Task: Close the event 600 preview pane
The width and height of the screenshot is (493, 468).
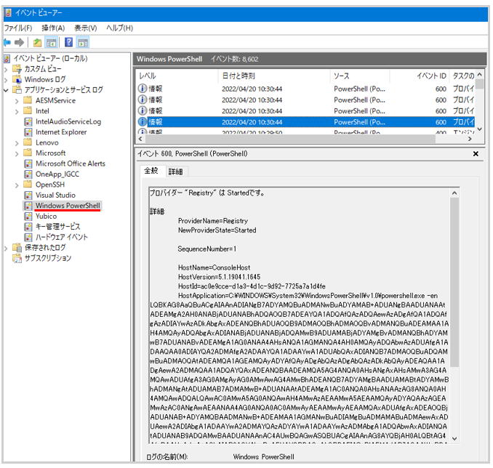Action: tap(476, 153)
